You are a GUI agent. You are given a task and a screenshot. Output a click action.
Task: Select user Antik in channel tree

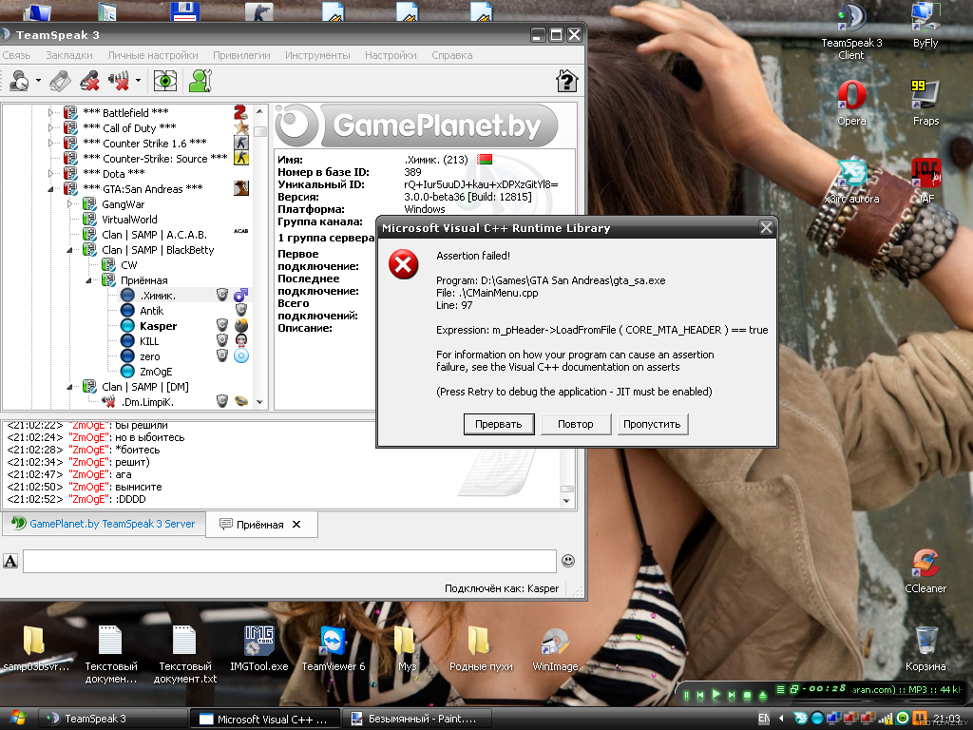151,311
